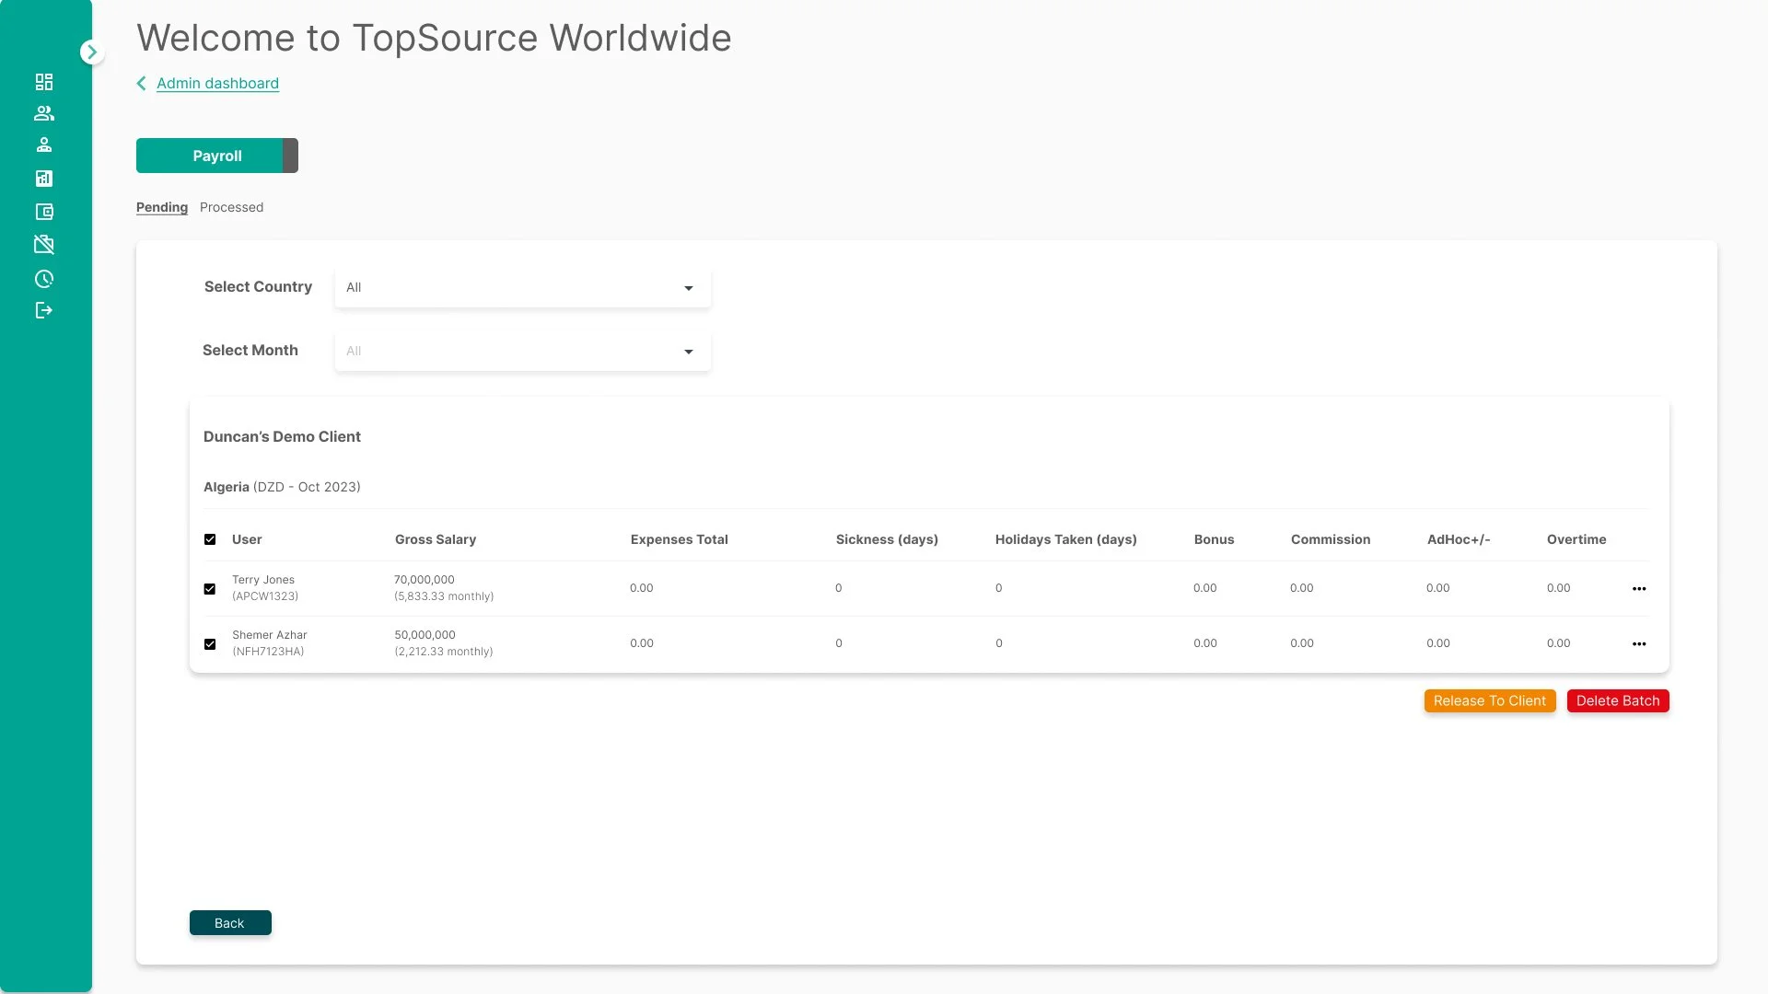Uncheck the Shemer Azhar row checkbox
The image size is (1768, 994).
210,644
